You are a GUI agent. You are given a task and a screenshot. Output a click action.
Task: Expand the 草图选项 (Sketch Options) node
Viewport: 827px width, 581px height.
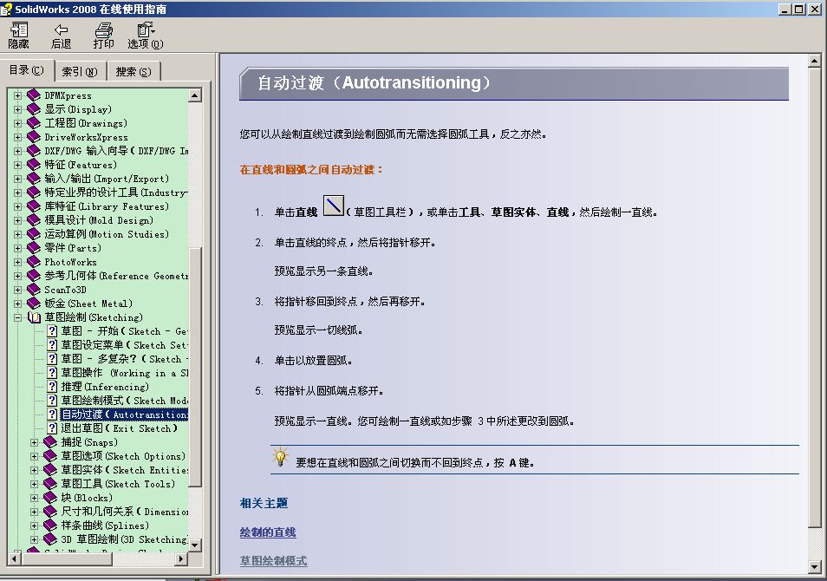[35, 456]
